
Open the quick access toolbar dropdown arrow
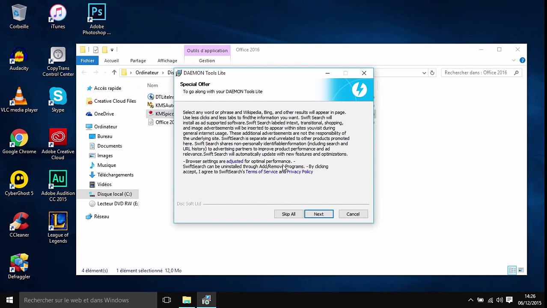(112, 50)
